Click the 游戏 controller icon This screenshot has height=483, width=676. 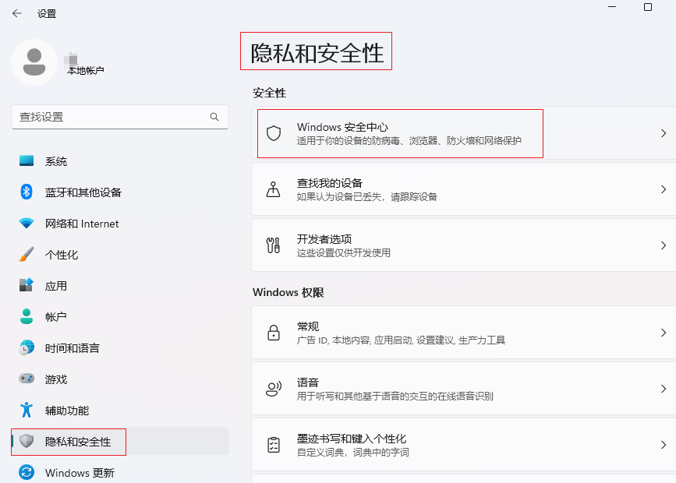27,379
